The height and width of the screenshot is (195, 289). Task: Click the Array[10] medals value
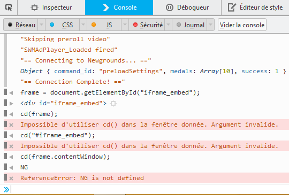coord(216,71)
